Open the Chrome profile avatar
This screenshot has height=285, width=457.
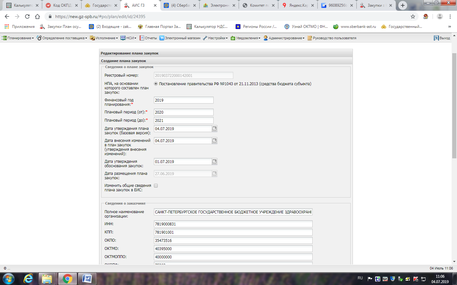(x=440, y=16)
